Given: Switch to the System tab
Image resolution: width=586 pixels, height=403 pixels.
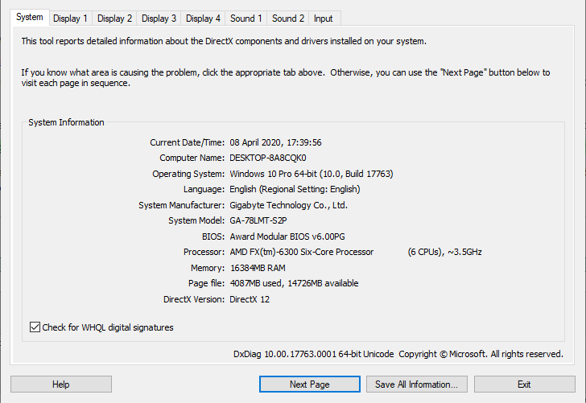Looking at the screenshot, I should coord(30,17).
